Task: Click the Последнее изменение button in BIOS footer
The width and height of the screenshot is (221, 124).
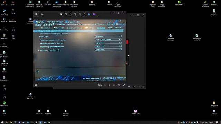Action: (91, 78)
